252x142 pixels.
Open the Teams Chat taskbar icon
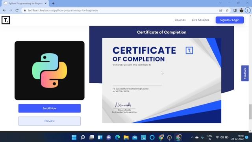(109, 137)
